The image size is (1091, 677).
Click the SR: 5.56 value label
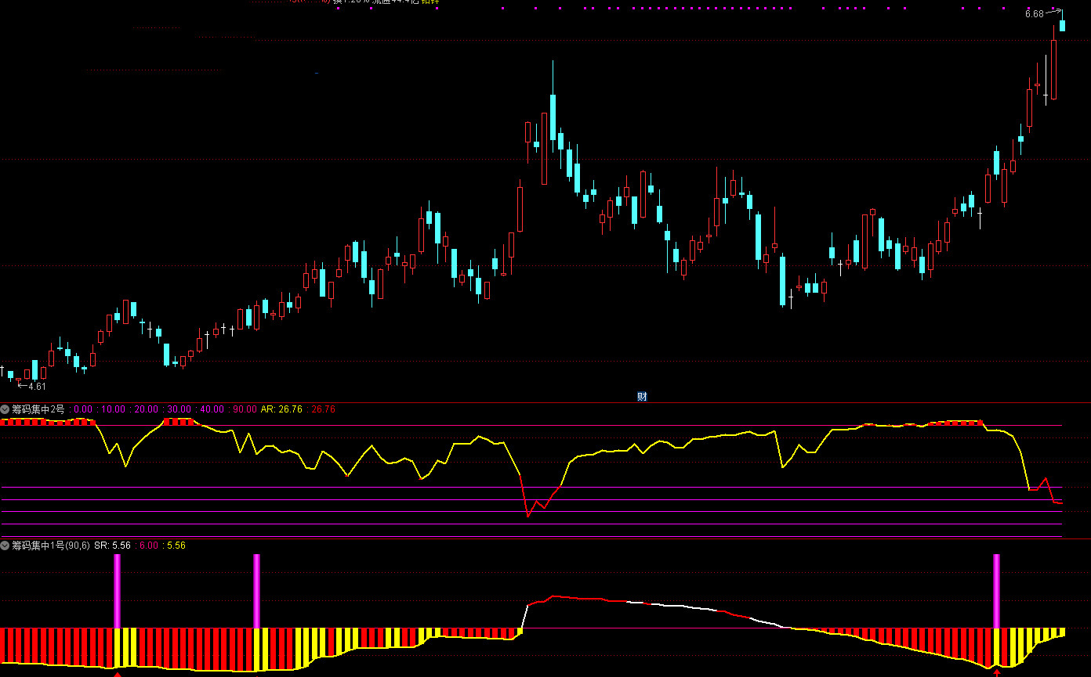tap(111, 546)
